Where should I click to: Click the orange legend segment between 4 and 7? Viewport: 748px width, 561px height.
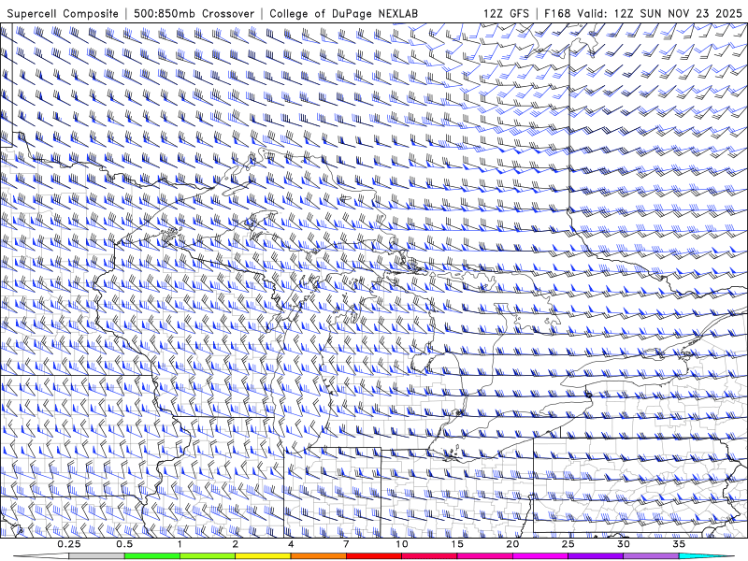click(318, 556)
